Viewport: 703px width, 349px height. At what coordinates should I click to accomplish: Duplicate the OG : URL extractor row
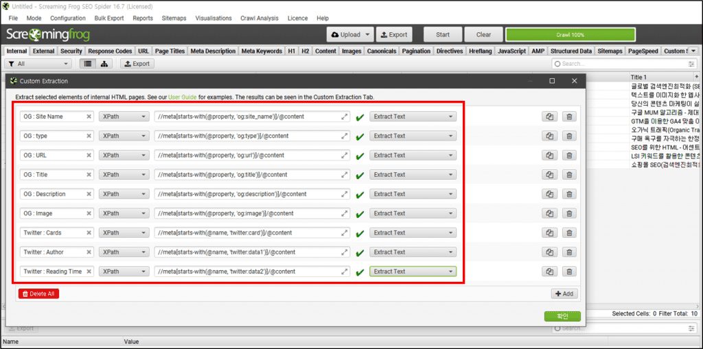(x=549, y=155)
